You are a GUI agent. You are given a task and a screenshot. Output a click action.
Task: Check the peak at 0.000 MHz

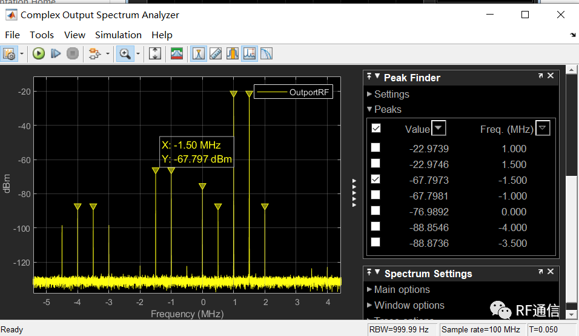[x=376, y=210]
